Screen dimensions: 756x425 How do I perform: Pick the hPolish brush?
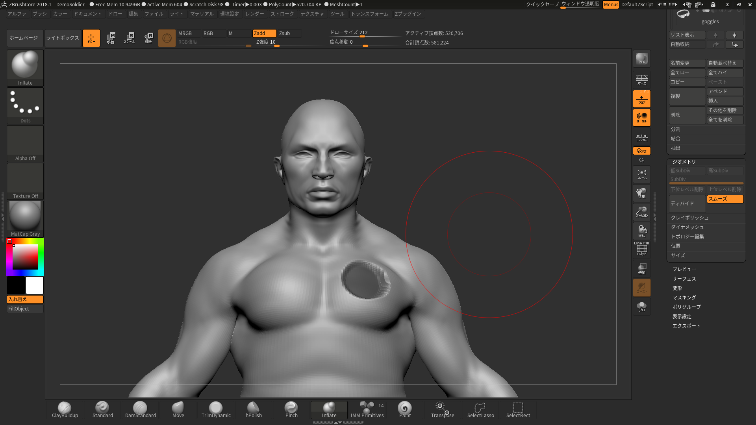coord(254,410)
